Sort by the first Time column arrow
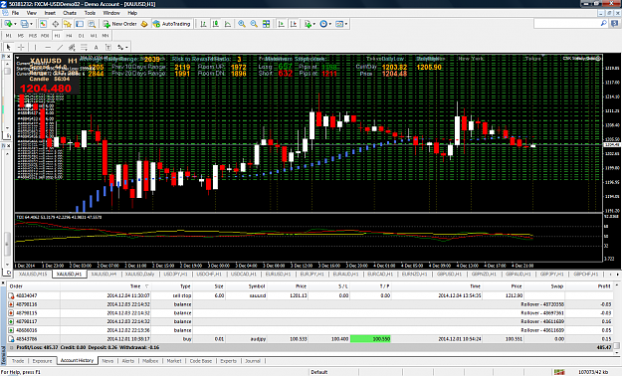 click(146, 286)
